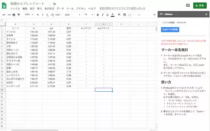Click the select-all corner box
Screen dimensions: 210x131
(3, 24)
